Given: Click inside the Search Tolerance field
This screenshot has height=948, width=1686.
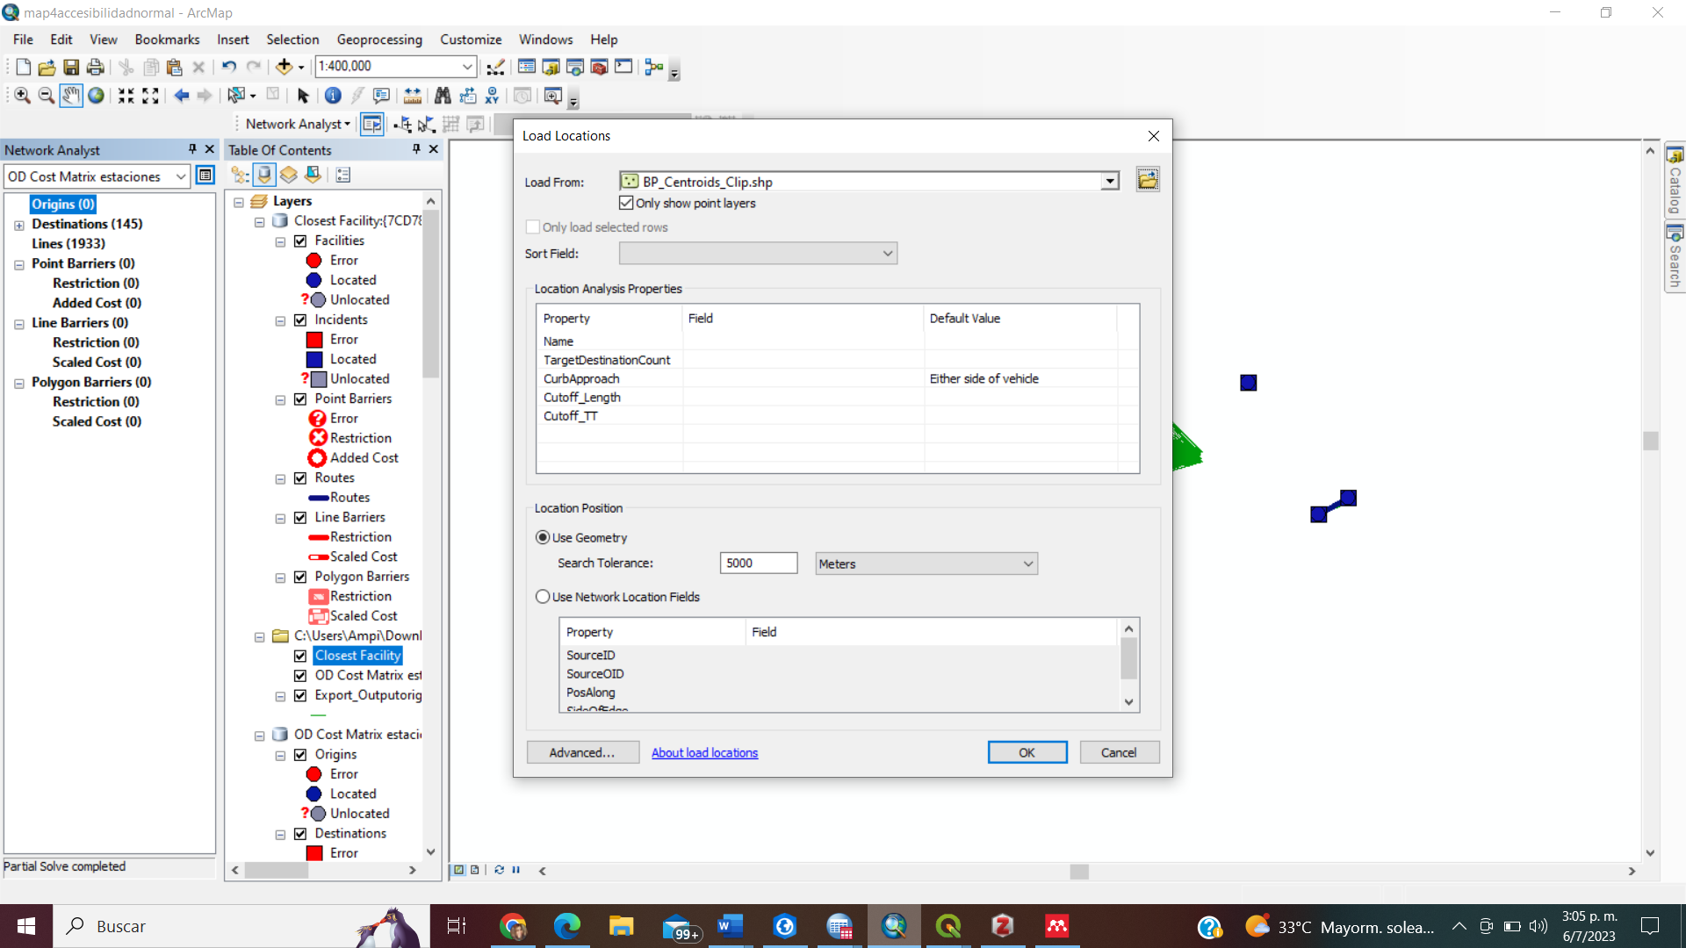Looking at the screenshot, I should click(758, 563).
